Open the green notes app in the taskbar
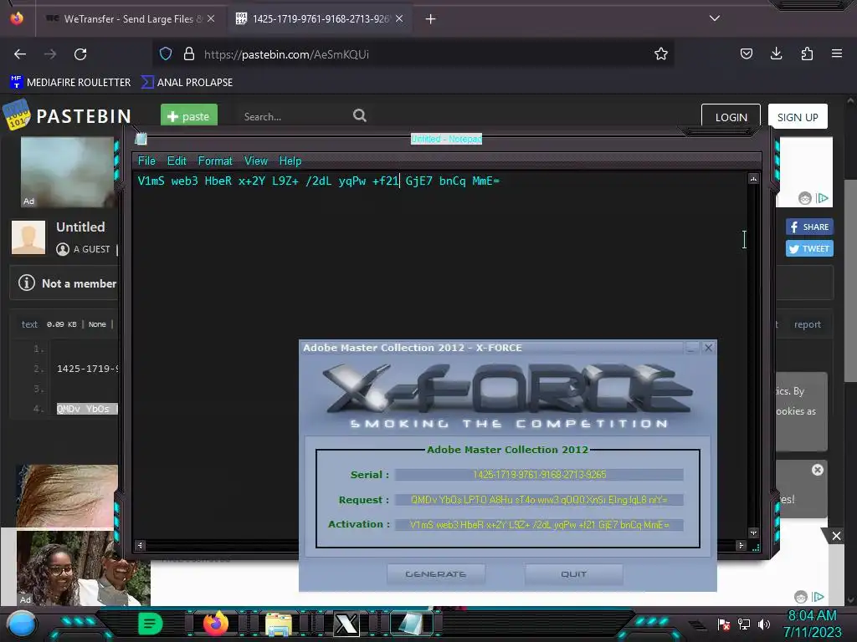The image size is (857, 642). tap(150, 624)
